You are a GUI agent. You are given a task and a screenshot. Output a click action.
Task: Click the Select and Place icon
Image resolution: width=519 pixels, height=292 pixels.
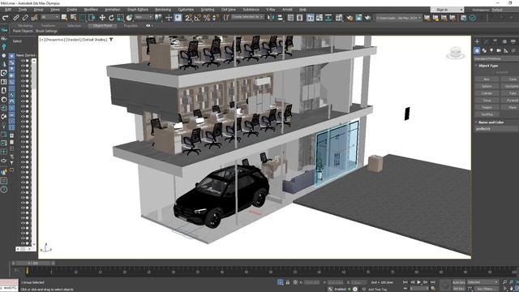pos(129,18)
